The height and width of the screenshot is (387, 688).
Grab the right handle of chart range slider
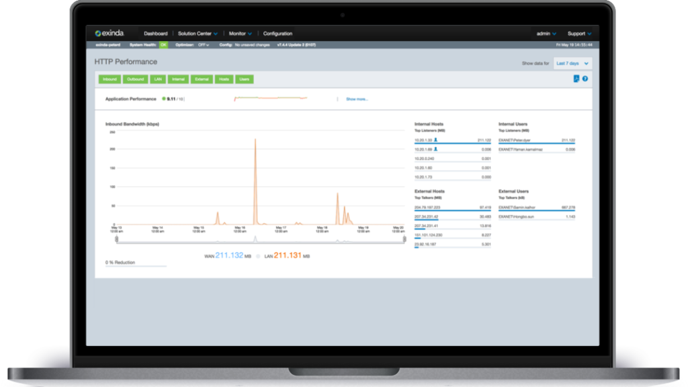click(x=404, y=239)
